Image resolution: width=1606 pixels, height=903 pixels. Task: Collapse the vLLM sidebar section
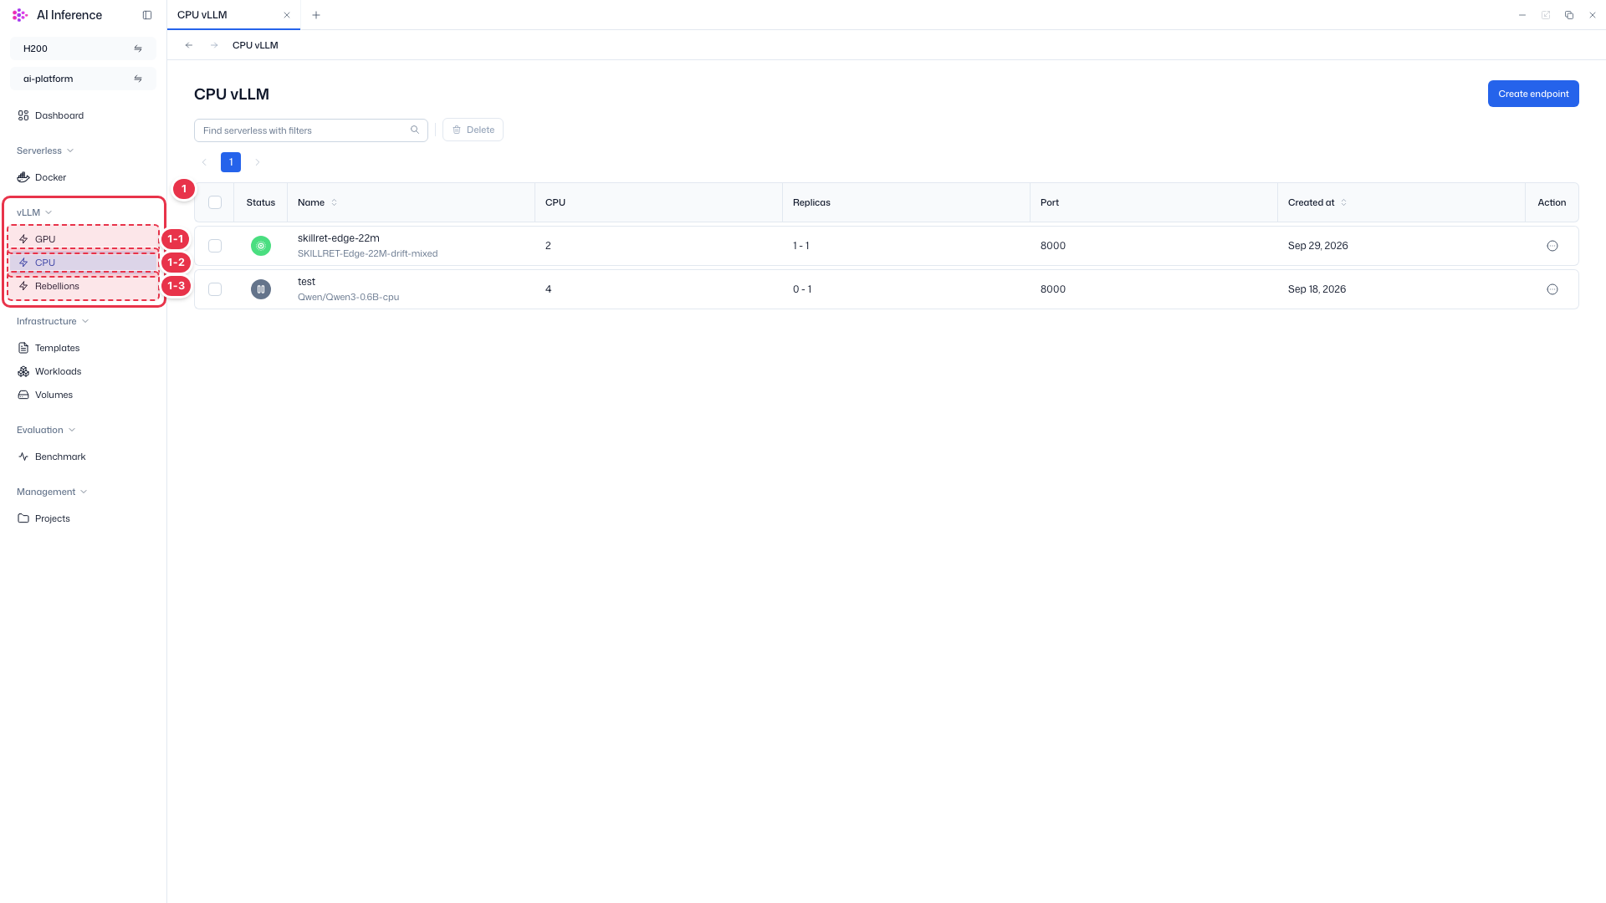click(x=35, y=212)
